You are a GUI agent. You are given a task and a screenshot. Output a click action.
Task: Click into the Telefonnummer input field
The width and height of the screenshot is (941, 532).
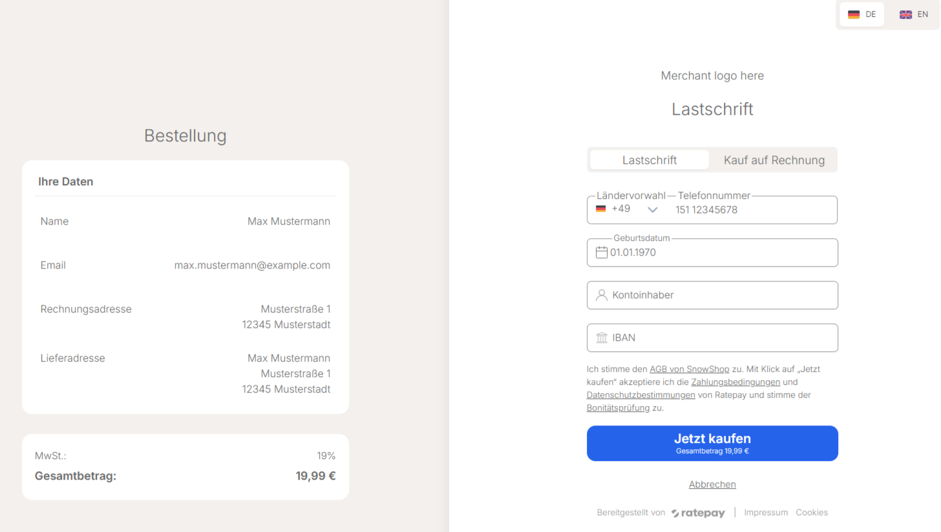tap(750, 210)
